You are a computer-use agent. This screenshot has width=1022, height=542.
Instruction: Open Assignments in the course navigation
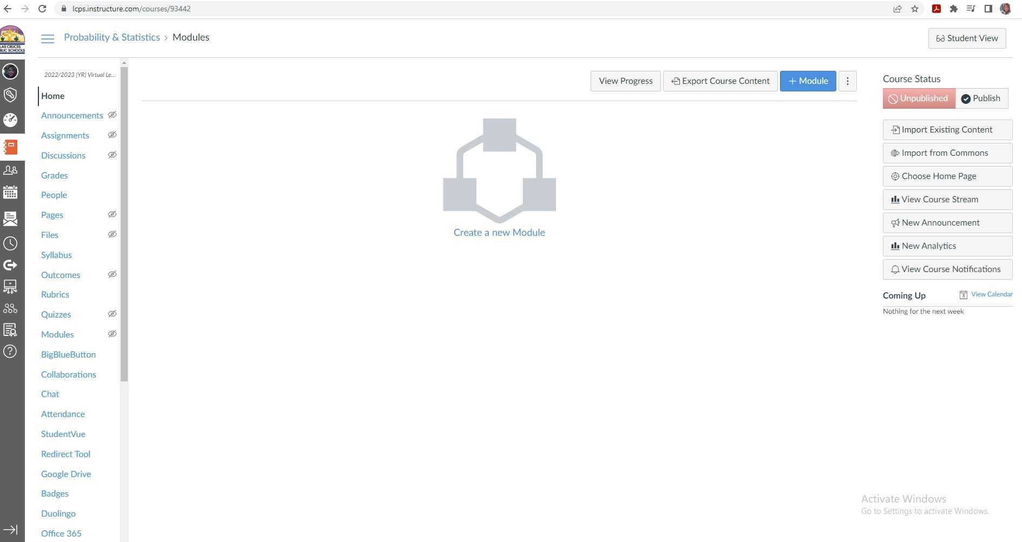coord(65,136)
